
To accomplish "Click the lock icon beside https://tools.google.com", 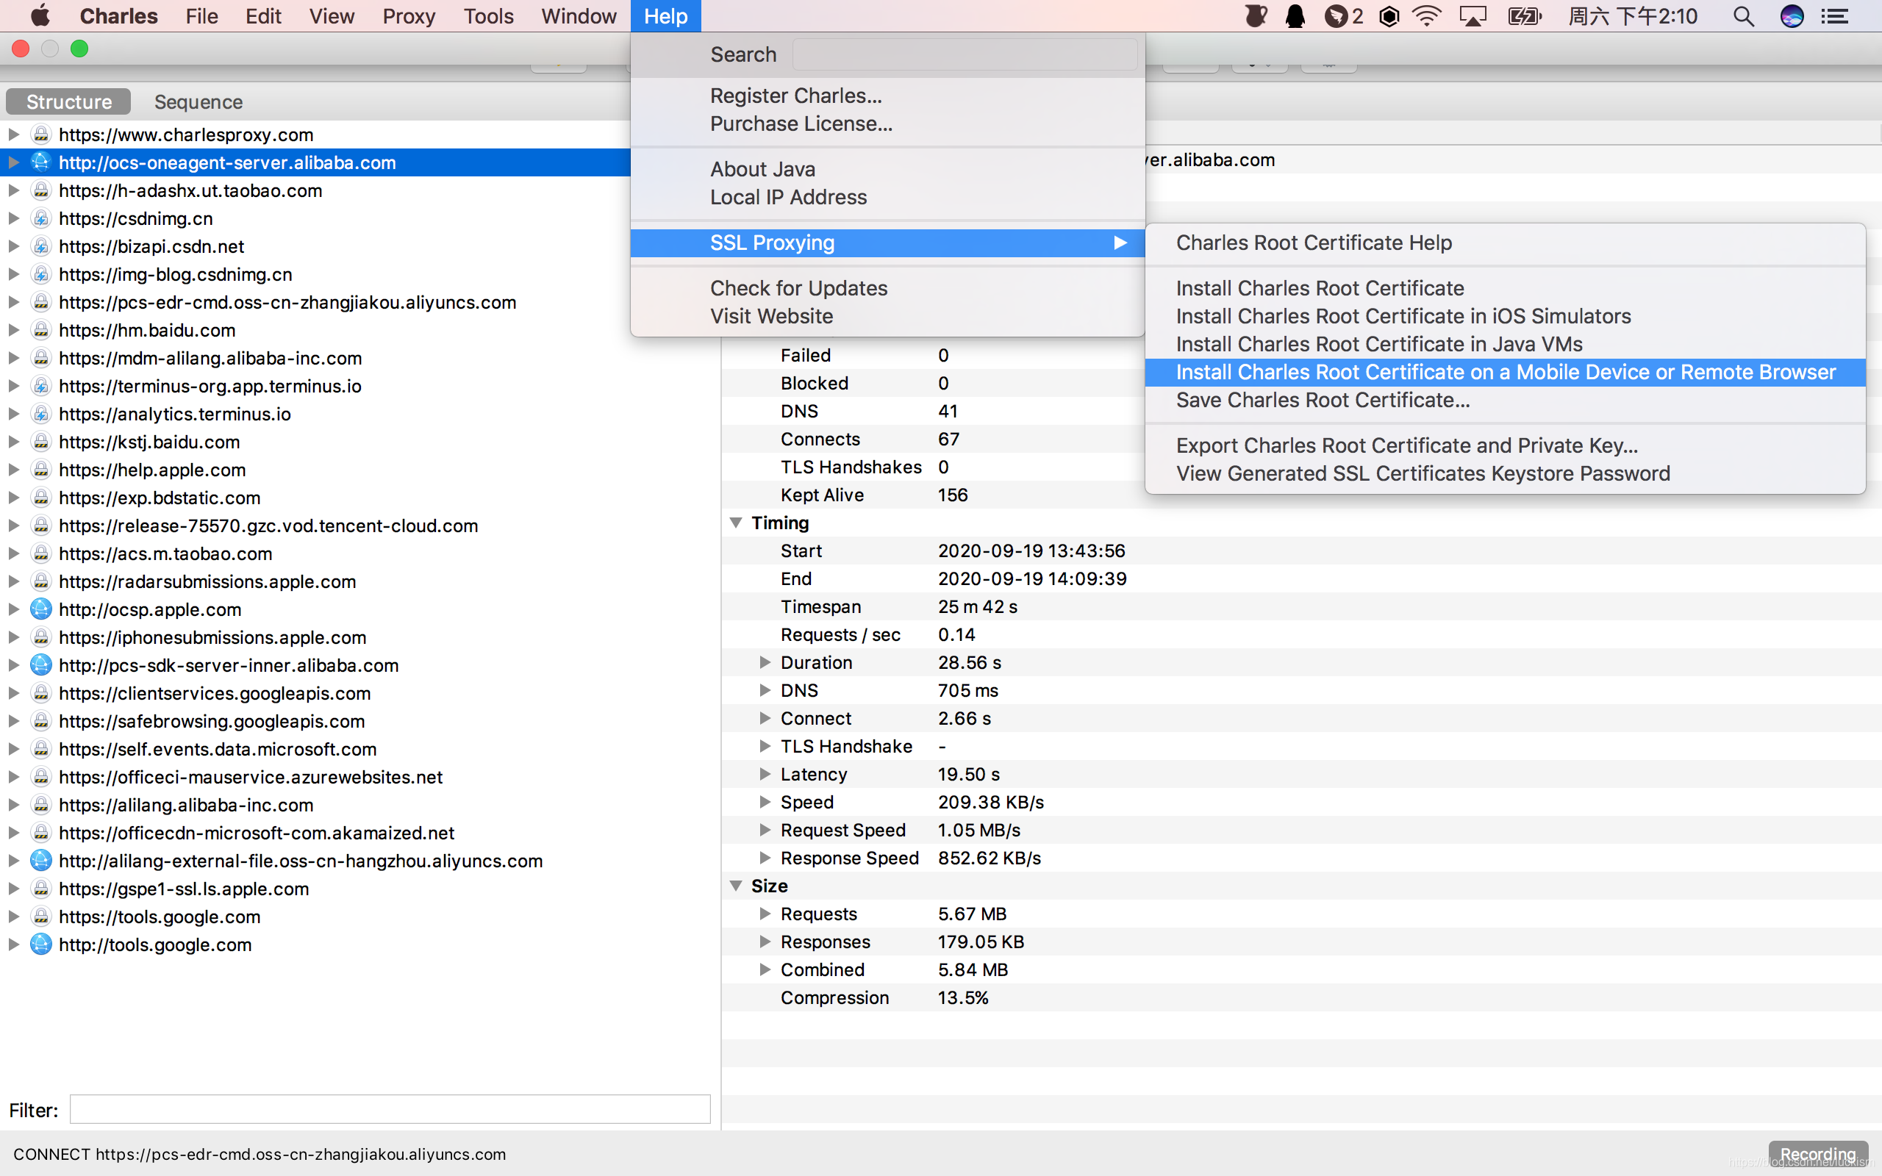I will point(41,917).
